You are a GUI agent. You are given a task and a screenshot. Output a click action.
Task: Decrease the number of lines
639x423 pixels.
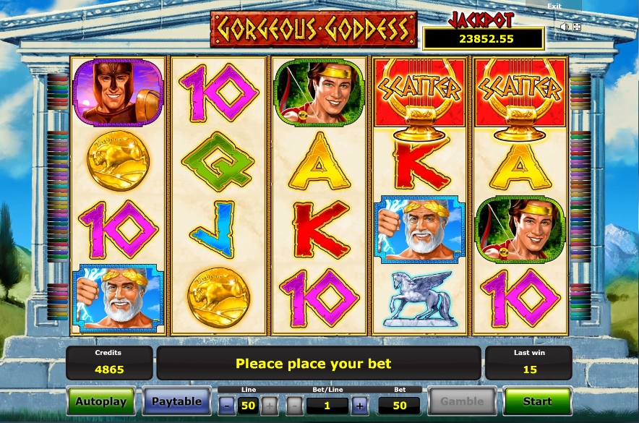228,406
